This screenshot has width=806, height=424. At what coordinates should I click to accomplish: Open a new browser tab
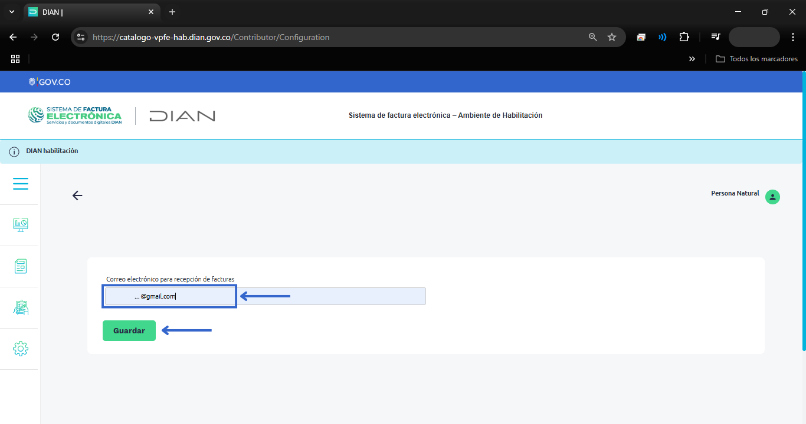(x=172, y=12)
